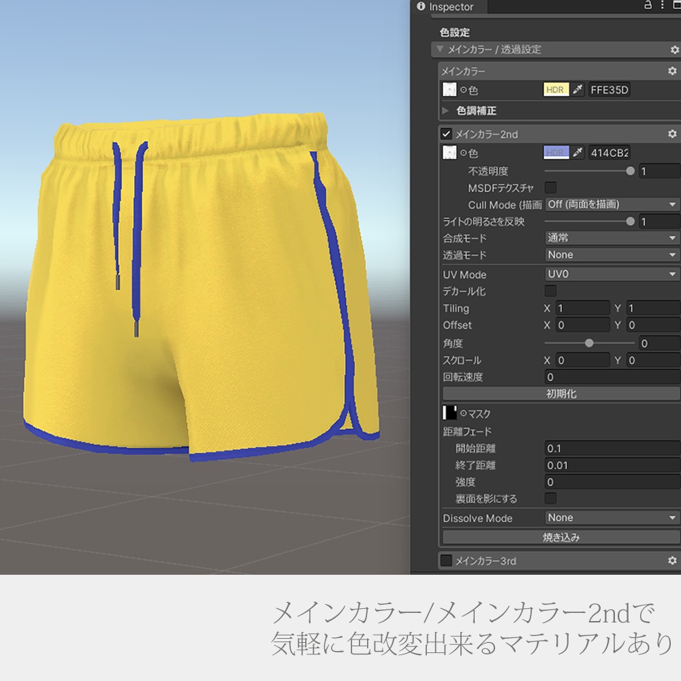Open the Dissolve Mode dropdown
681x681 pixels.
coord(612,518)
